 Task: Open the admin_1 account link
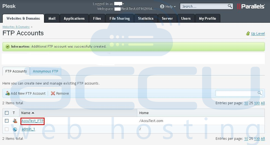(x=28, y=129)
